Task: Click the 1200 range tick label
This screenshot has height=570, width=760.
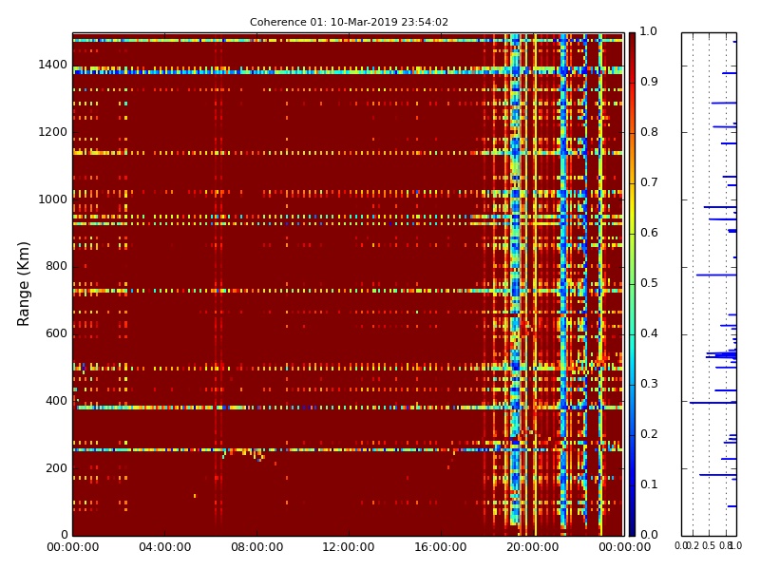Action: pos(53,132)
